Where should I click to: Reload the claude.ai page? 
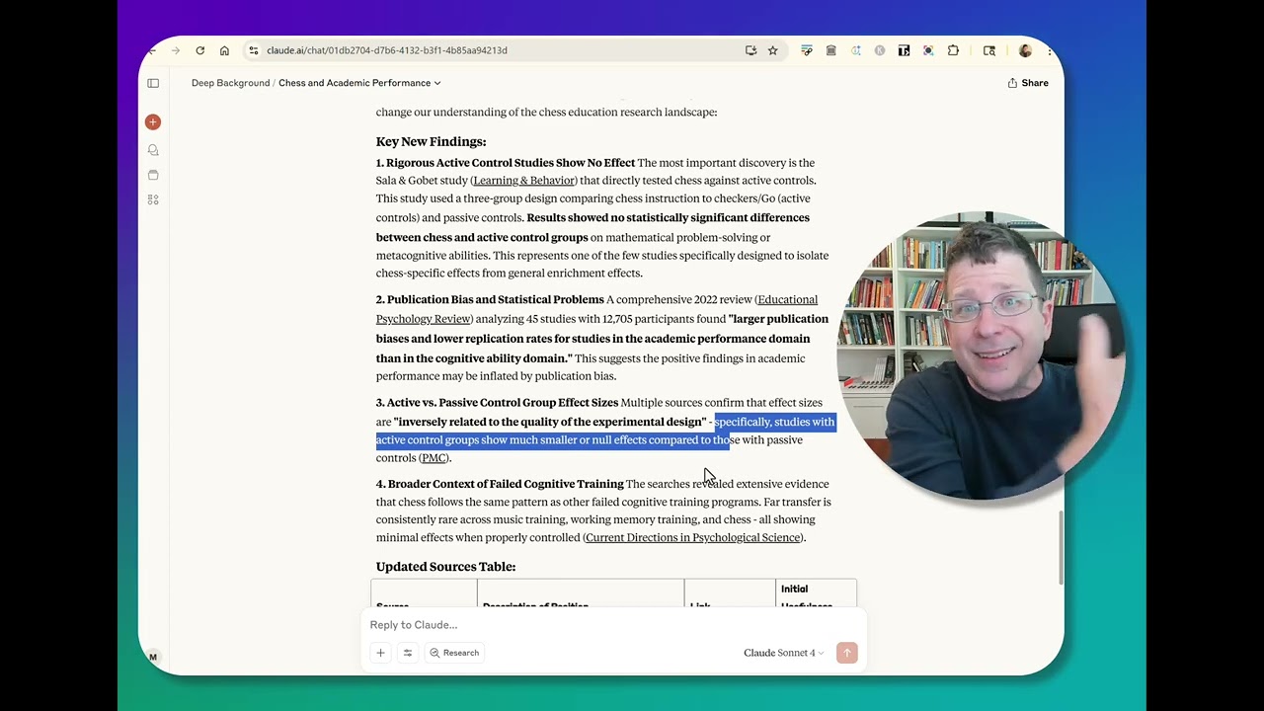click(x=200, y=50)
